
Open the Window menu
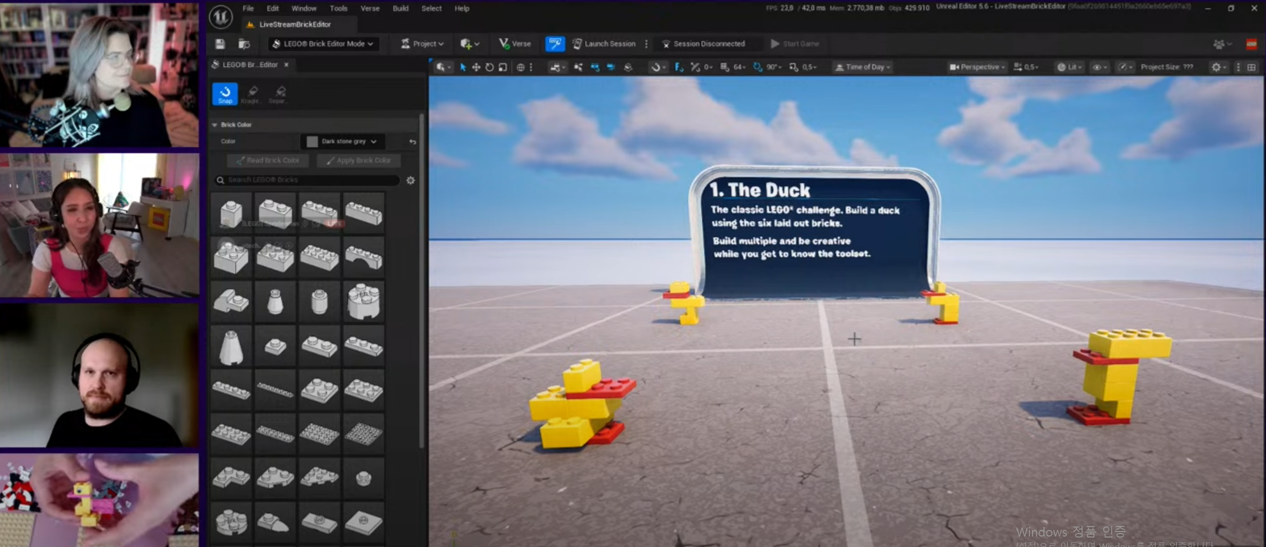click(x=303, y=8)
